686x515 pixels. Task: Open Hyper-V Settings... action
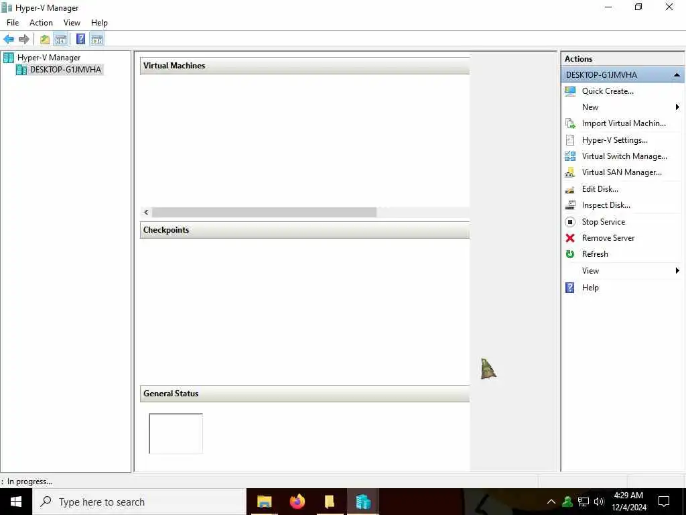[615, 140]
